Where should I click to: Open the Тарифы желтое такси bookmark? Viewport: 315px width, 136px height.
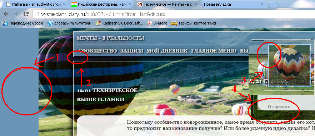click(x=194, y=23)
